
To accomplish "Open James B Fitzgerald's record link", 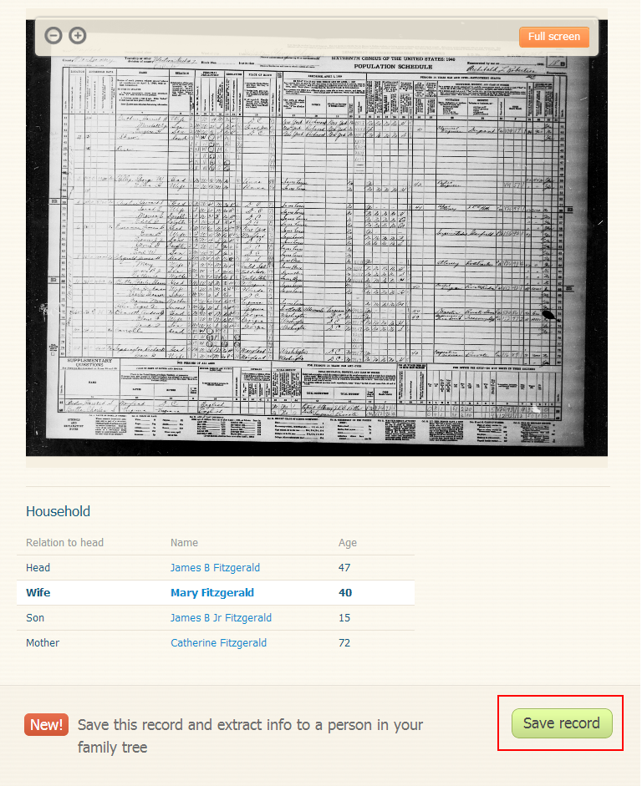I will pyautogui.click(x=215, y=567).
